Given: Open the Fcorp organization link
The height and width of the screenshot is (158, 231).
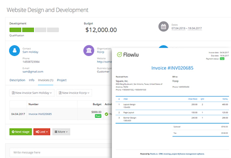Looking at the screenshot, I should [100, 52].
